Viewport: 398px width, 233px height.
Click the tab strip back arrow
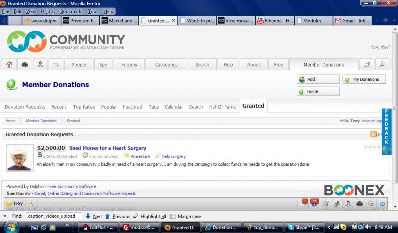pos(4,21)
